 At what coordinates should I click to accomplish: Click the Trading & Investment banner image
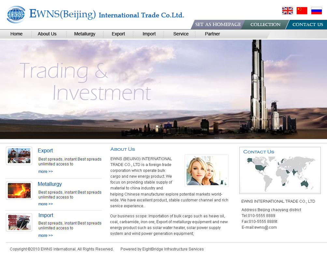coord(163,89)
